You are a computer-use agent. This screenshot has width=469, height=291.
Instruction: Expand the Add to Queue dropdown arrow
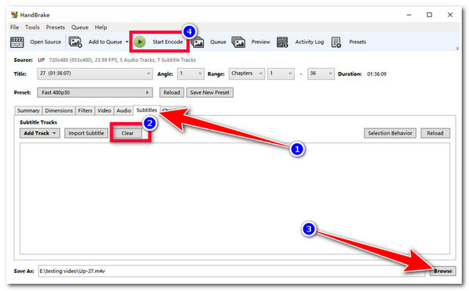click(127, 42)
